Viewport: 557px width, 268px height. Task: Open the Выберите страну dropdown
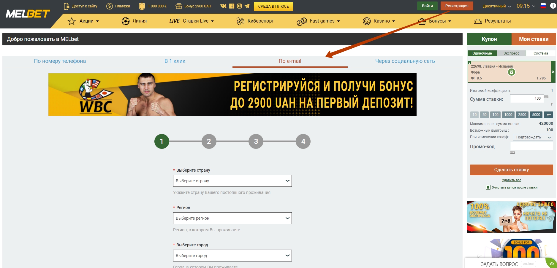232,181
